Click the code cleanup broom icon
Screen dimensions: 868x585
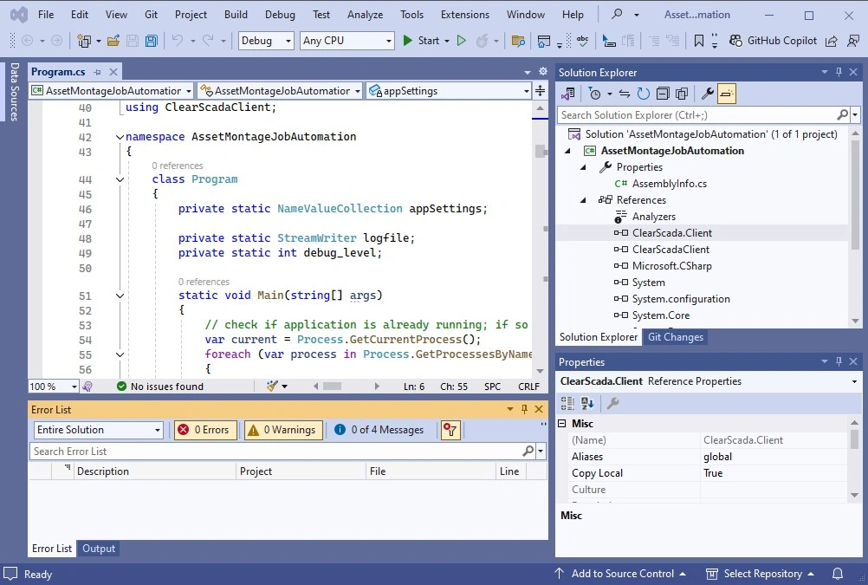(272, 387)
